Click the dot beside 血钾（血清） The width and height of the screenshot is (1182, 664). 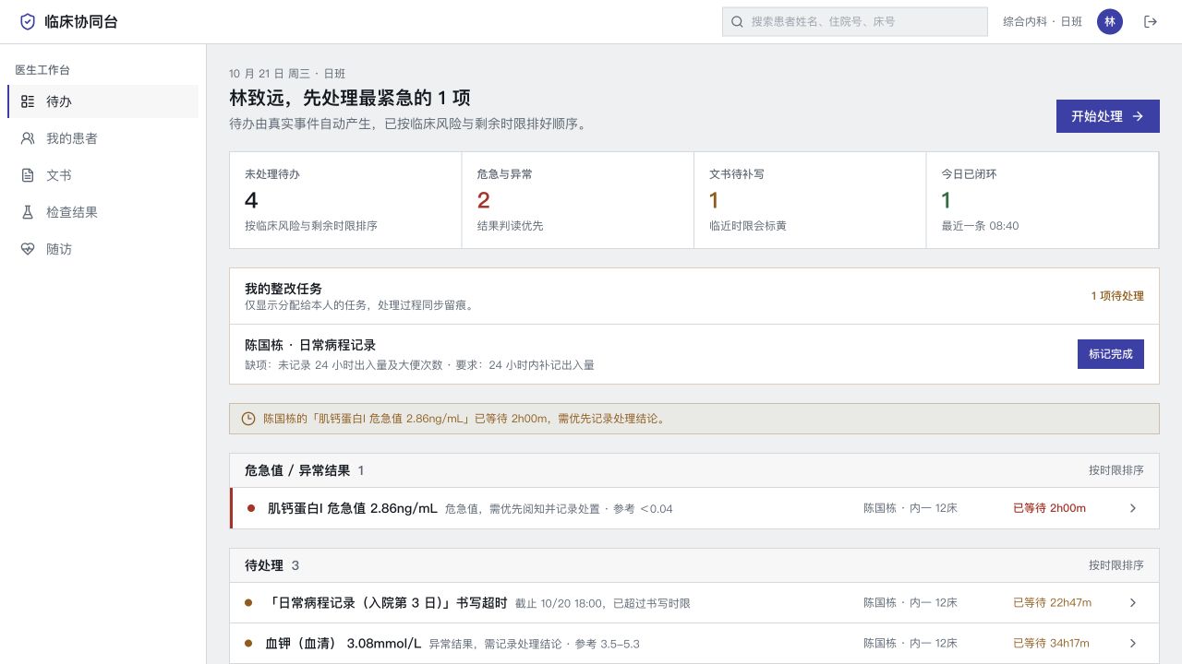point(248,644)
